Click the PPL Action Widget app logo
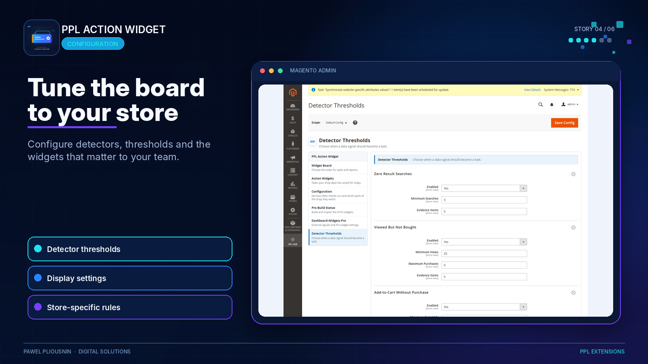Image resolution: width=648 pixels, height=364 pixels. point(42,38)
